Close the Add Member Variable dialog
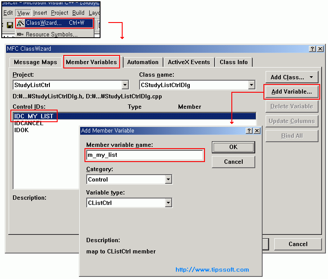328x279 pixels. click(x=257, y=130)
